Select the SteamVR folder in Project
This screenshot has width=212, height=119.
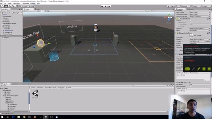(x=8, y=90)
